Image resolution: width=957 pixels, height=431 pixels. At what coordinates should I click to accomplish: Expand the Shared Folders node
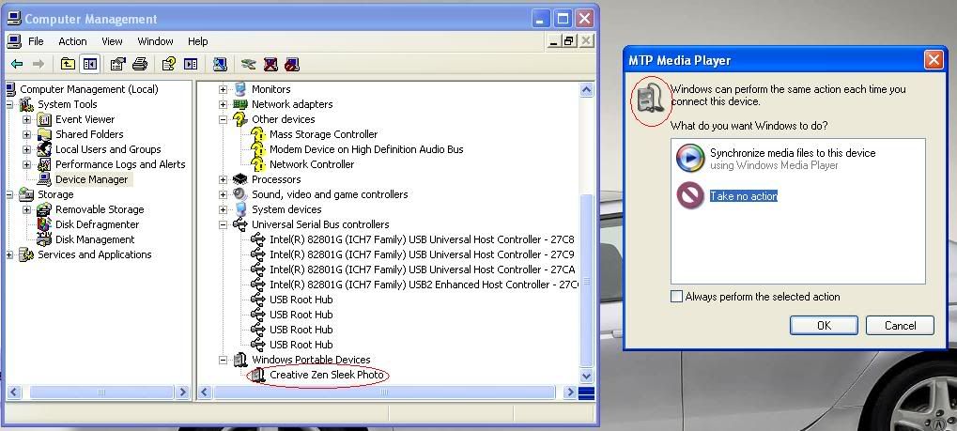[x=27, y=134]
